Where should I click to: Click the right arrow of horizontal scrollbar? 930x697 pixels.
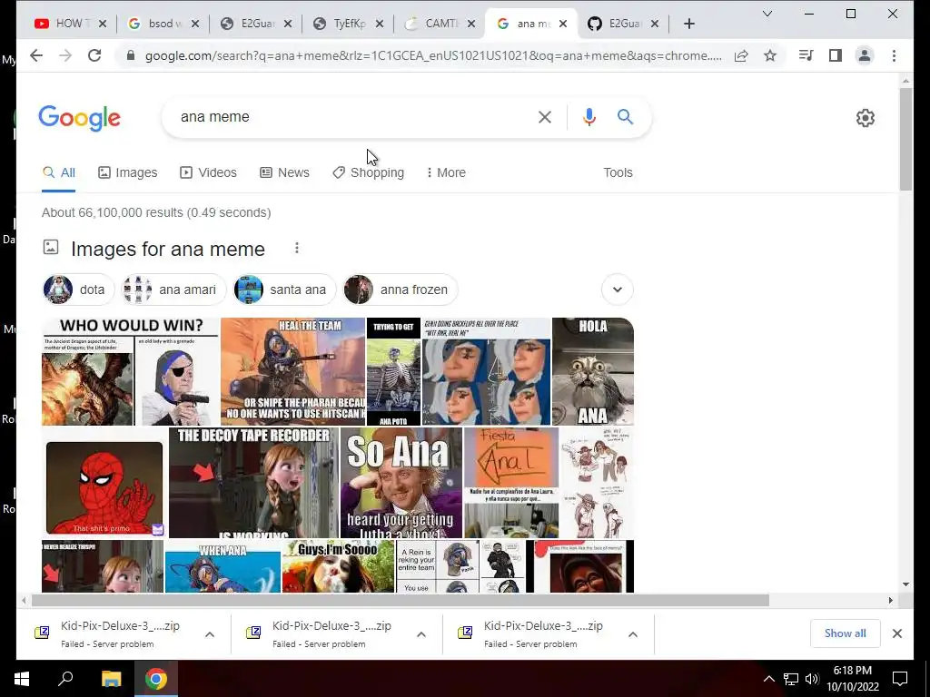pos(890,601)
